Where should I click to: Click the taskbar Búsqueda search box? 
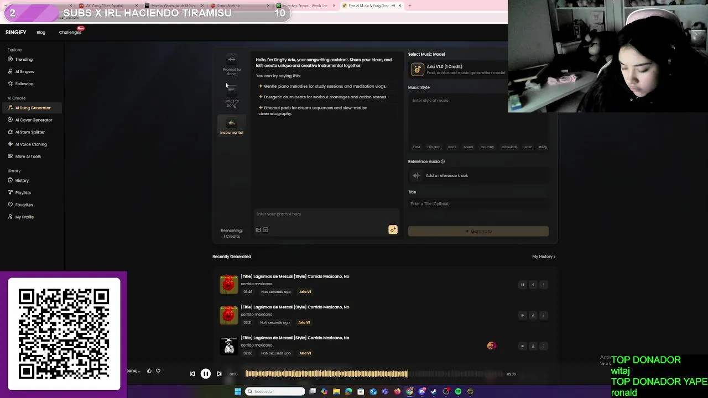click(x=275, y=391)
